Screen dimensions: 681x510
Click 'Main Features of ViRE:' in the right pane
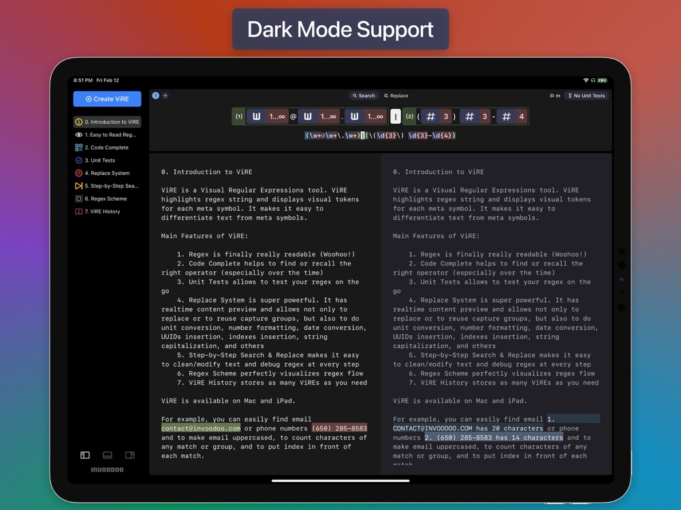[x=437, y=236]
